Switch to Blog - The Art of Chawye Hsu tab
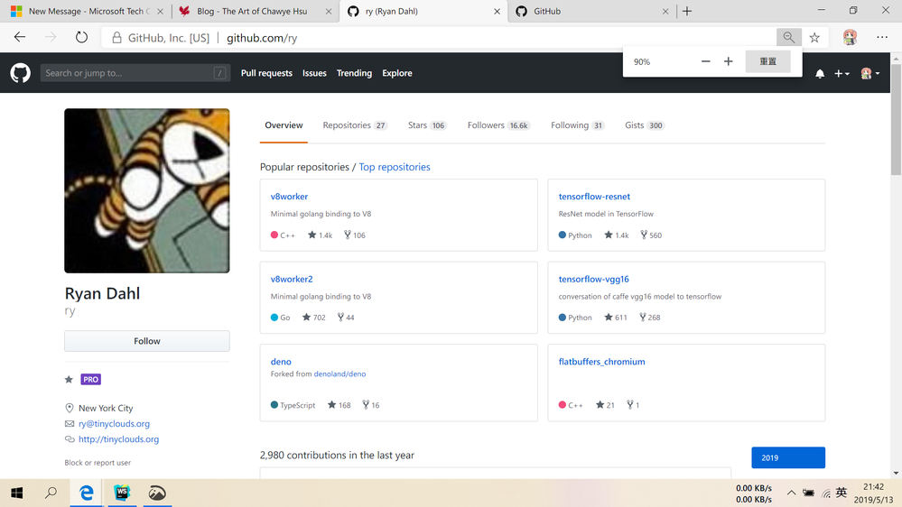This screenshot has height=507, width=902. [254, 11]
